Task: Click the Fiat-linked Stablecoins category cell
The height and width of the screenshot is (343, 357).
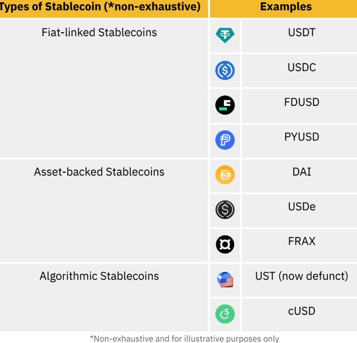Action: (99, 33)
